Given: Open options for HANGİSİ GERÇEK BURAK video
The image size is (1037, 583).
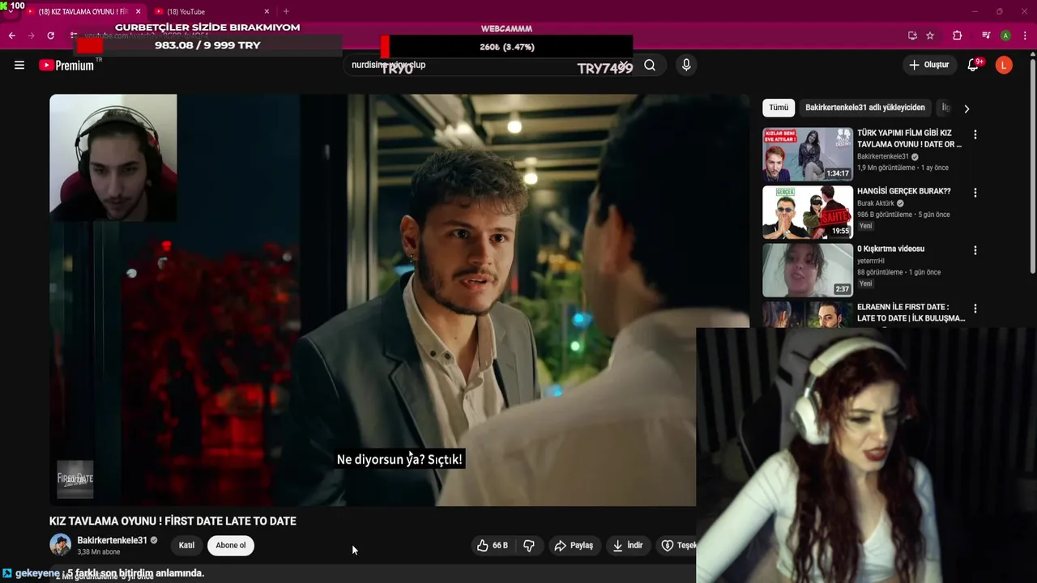Looking at the screenshot, I should click(975, 193).
